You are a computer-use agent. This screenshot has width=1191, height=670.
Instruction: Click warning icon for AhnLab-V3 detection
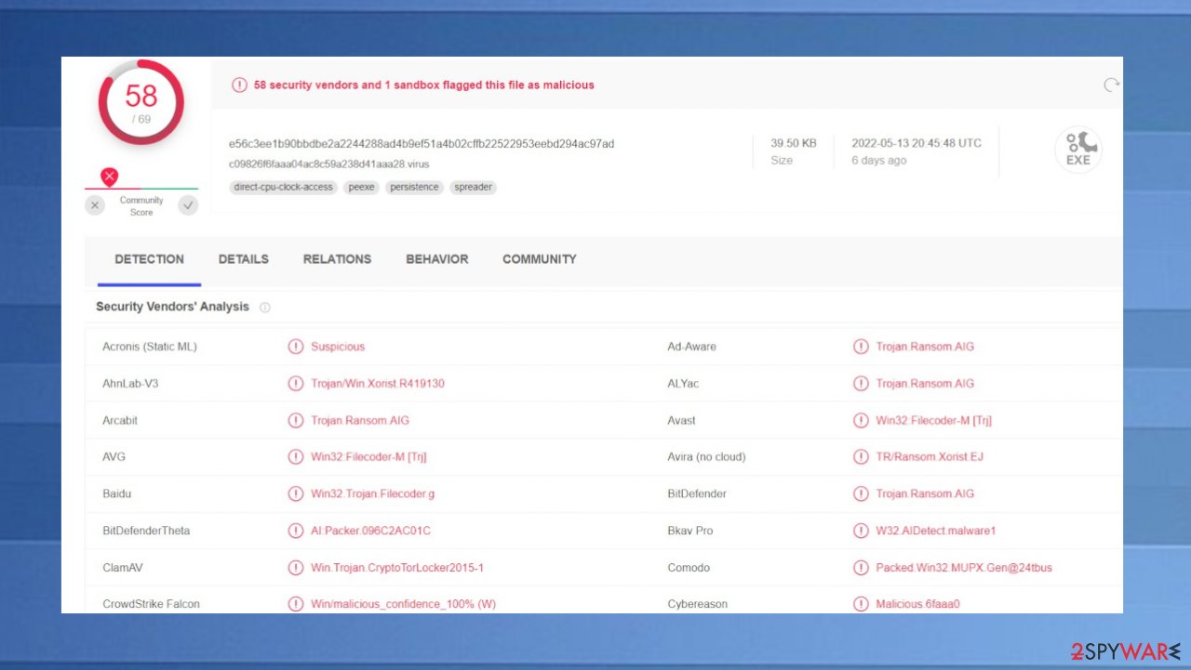click(296, 383)
